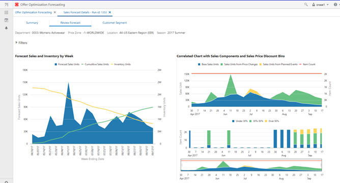Switch to the Customer Segment tab
The height and width of the screenshot is (183, 340).
pyautogui.click(x=115, y=23)
